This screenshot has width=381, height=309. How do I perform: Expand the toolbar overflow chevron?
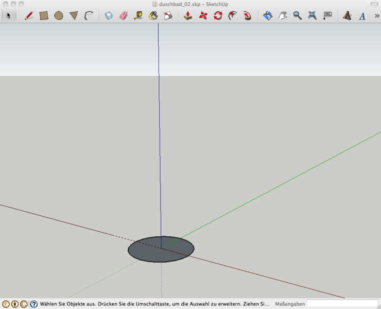(x=376, y=15)
